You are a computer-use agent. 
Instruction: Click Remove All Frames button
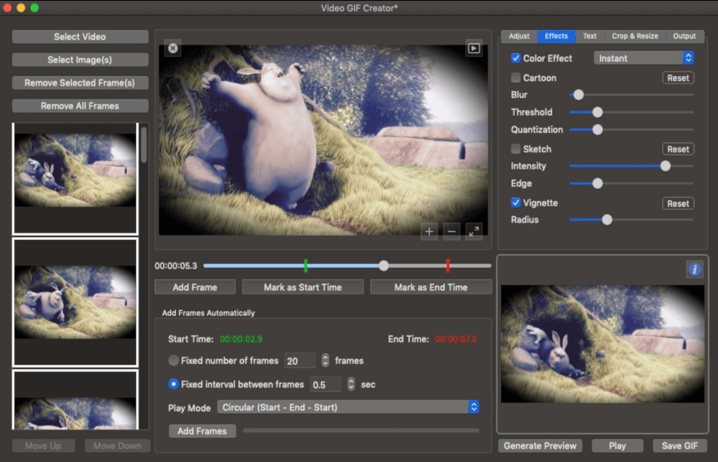80,106
